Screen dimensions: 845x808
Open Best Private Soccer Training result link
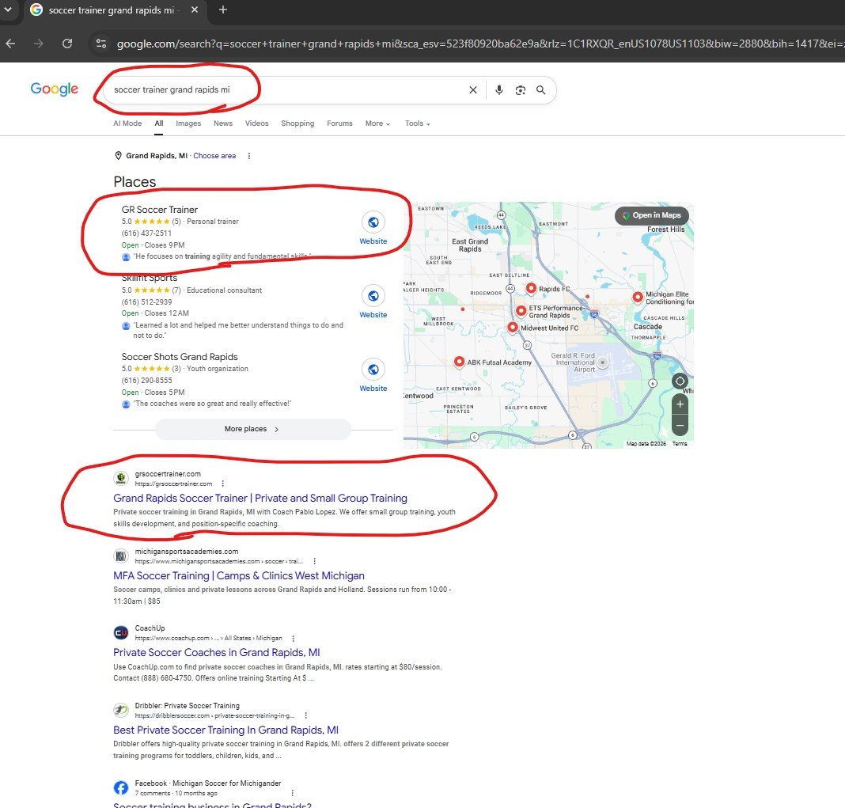coord(225,730)
